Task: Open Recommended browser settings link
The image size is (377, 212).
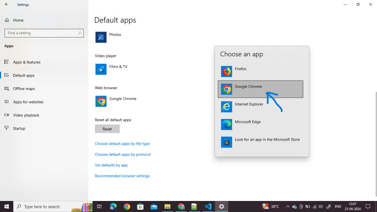Action: [x=122, y=176]
